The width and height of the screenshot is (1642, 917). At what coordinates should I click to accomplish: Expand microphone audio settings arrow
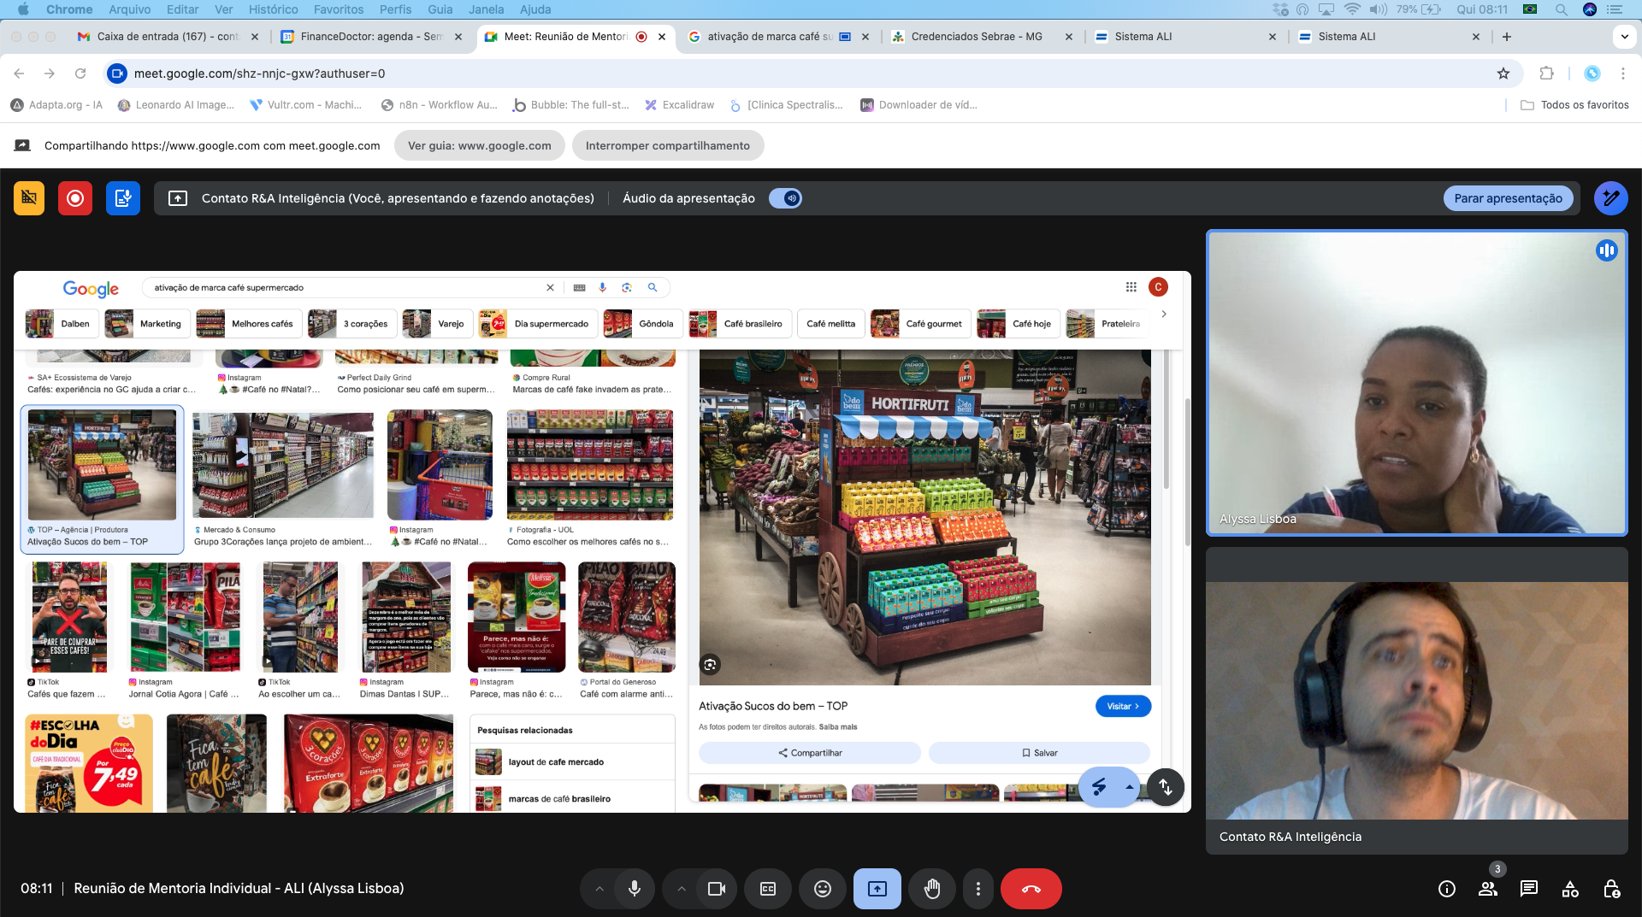(600, 889)
